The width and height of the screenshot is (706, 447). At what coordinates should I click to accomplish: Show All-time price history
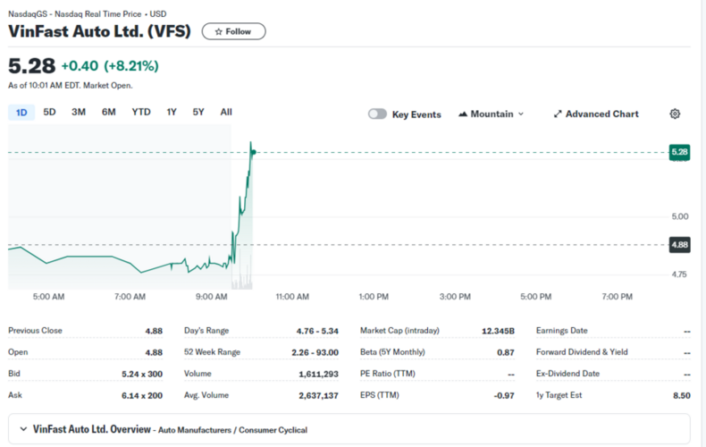[226, 112]
